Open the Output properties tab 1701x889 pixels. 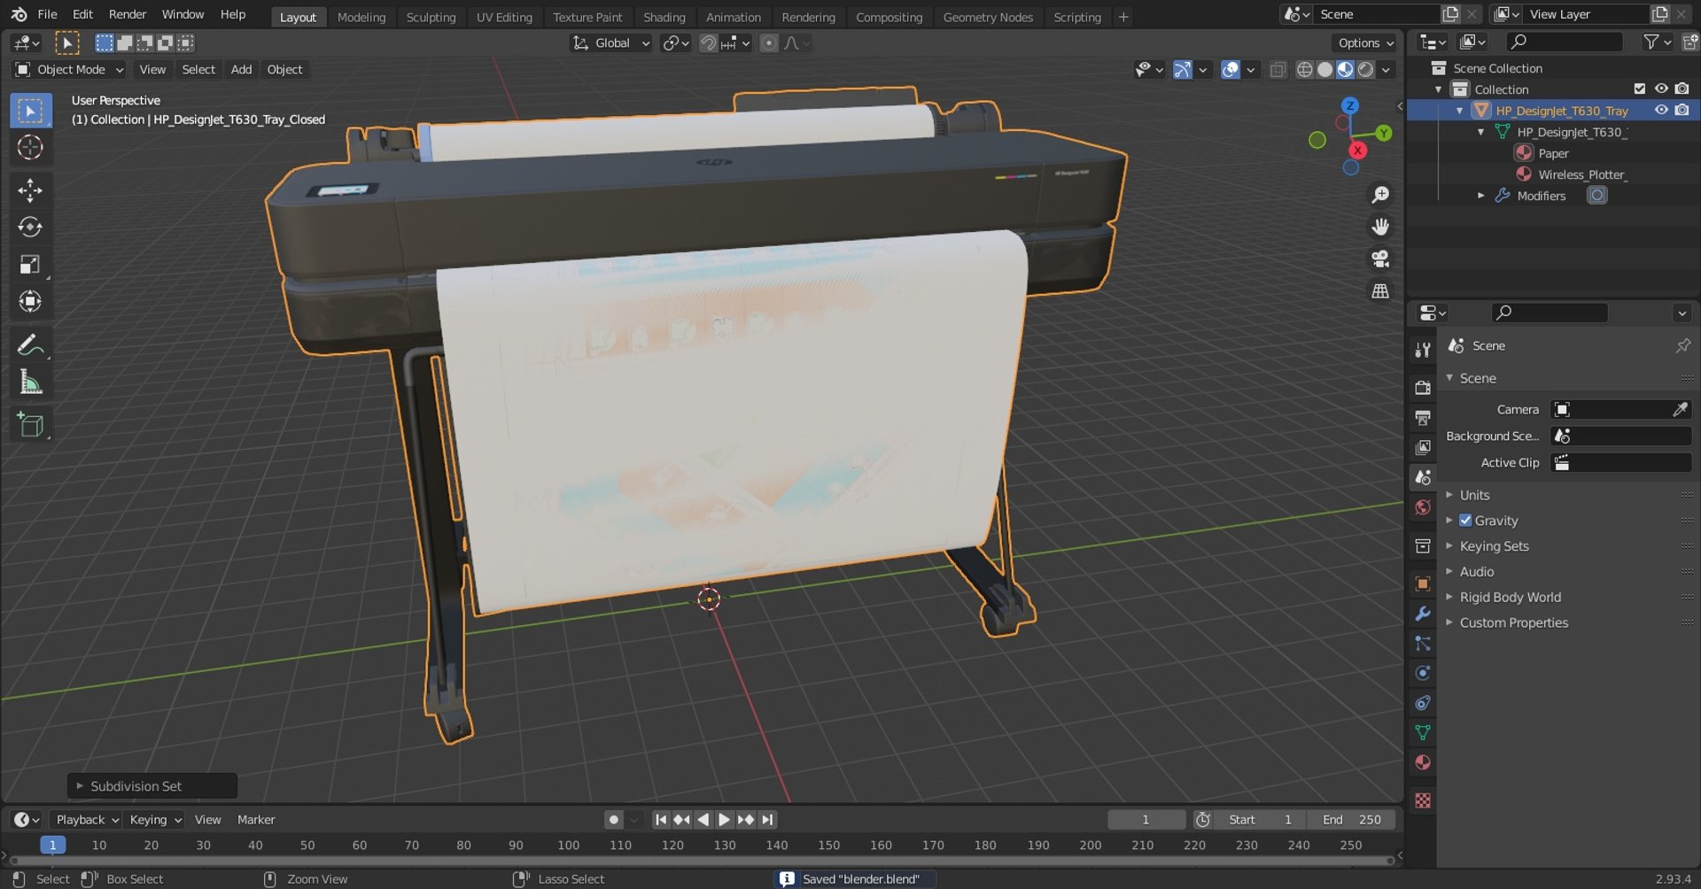pos(1423,418)
